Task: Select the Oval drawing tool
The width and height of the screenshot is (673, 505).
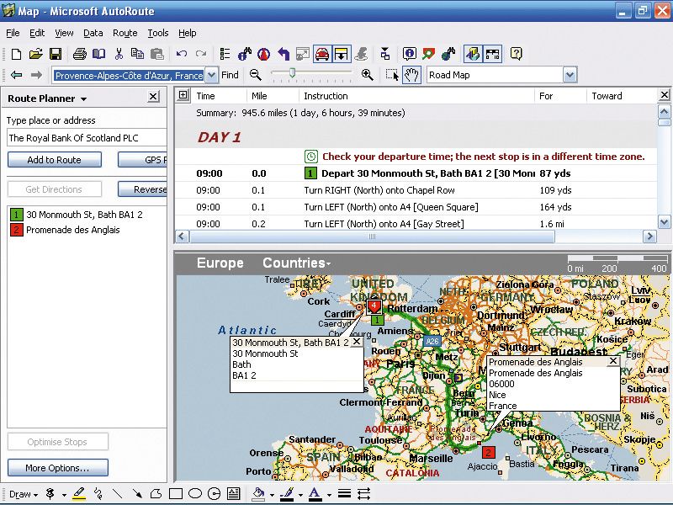Action: (195, 494)
